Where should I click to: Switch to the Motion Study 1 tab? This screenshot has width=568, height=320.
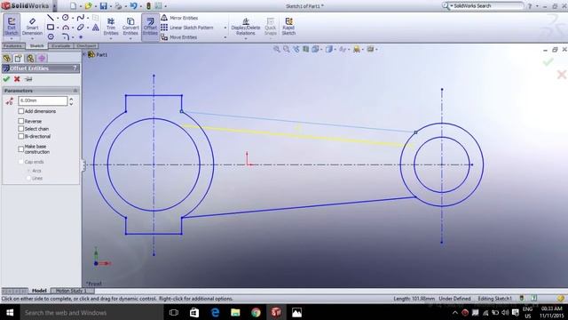pyautogui.click(x=71, y=291)
